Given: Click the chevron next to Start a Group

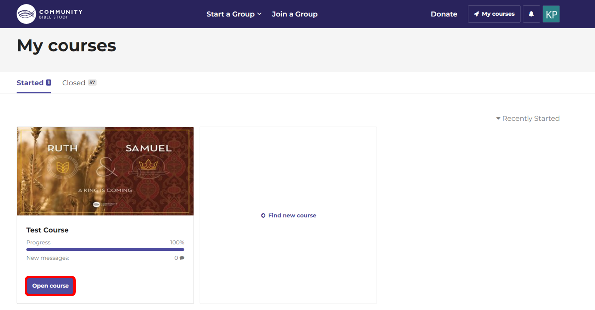Looking at the screenshot, I should [259, 14].
